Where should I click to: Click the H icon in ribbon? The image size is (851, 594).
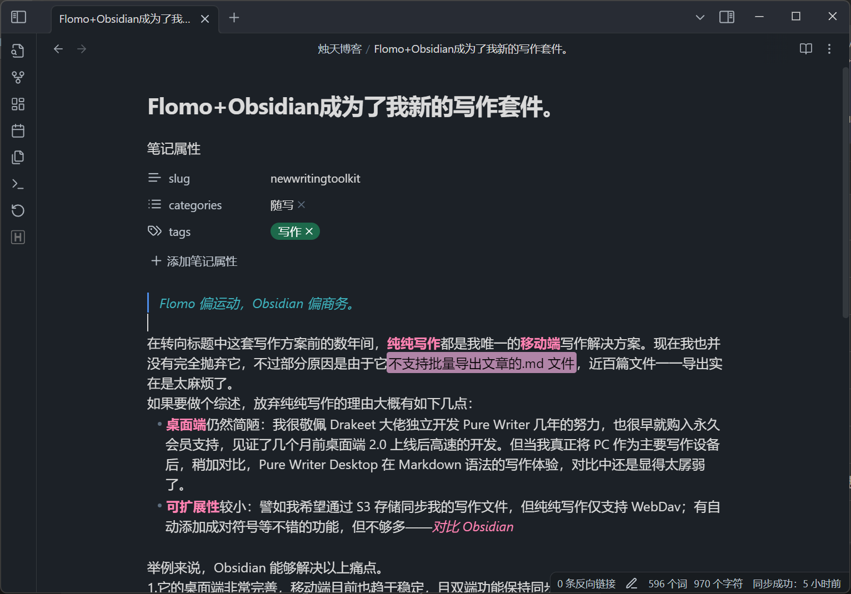click(x=18, y=237)
